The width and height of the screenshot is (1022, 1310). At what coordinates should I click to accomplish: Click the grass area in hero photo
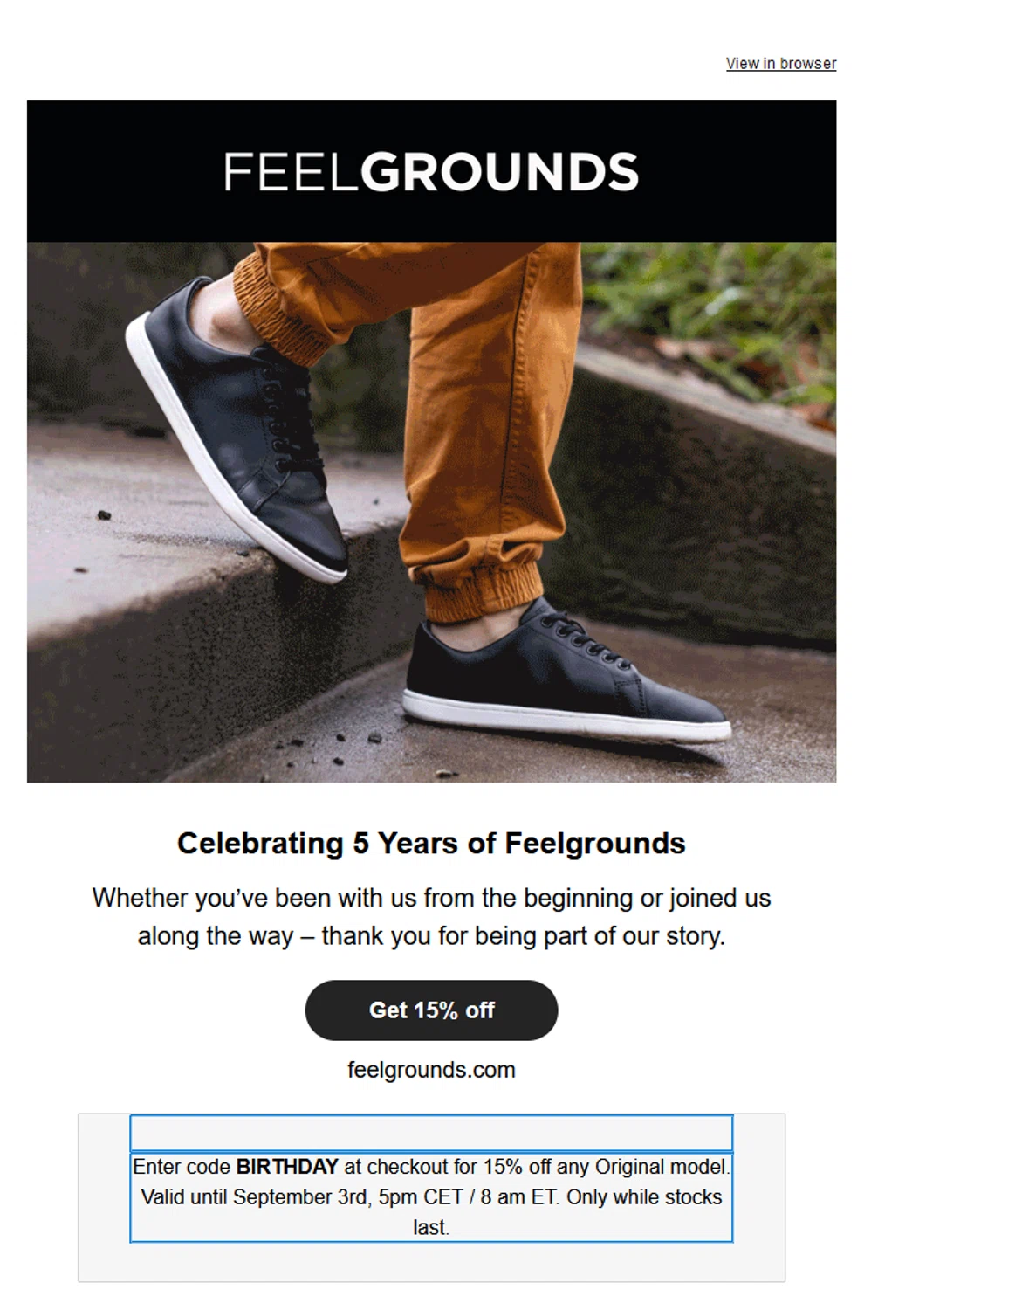pos(711,314)
